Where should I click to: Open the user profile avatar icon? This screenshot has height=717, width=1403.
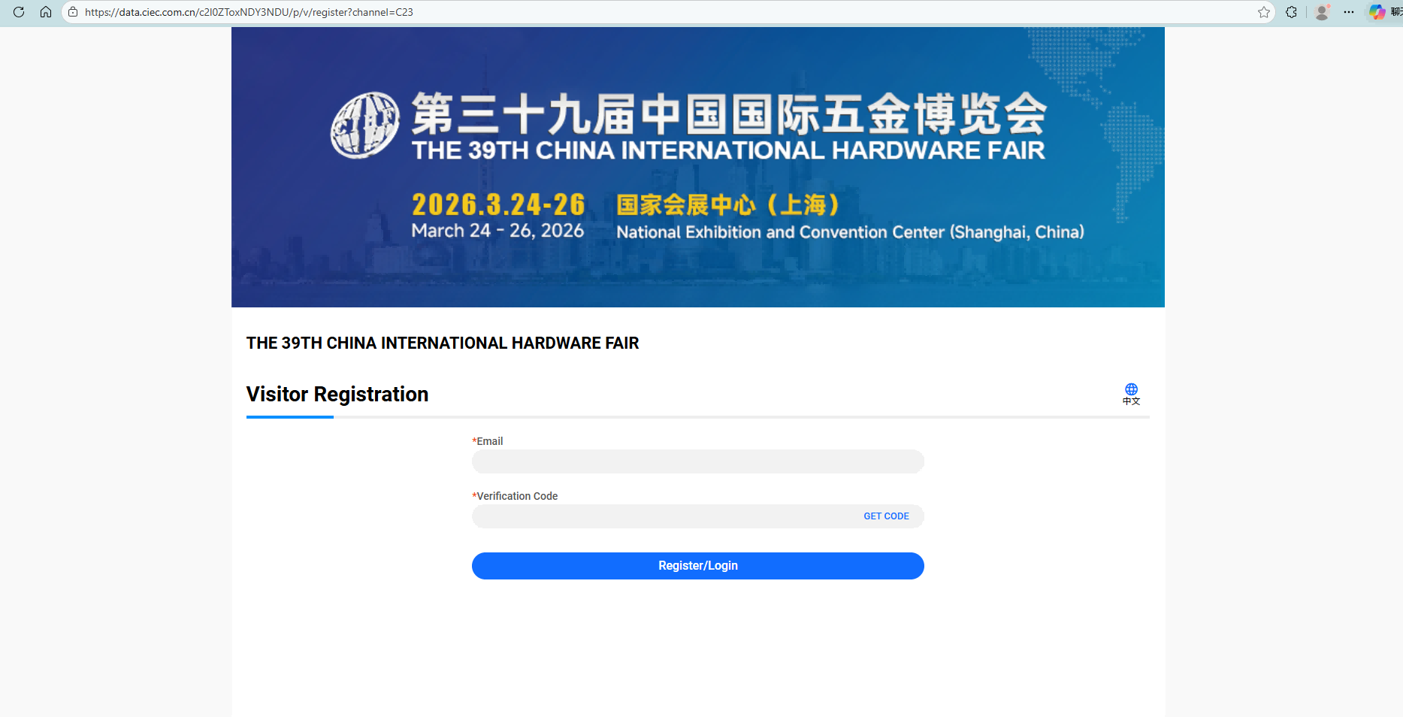coord(1322,12)
